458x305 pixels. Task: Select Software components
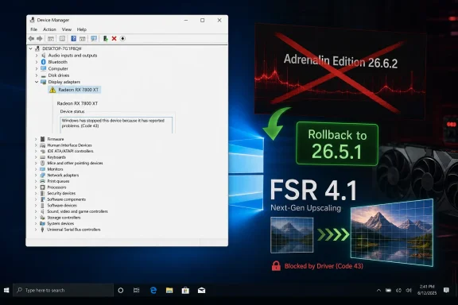click(x=66, y=199)
